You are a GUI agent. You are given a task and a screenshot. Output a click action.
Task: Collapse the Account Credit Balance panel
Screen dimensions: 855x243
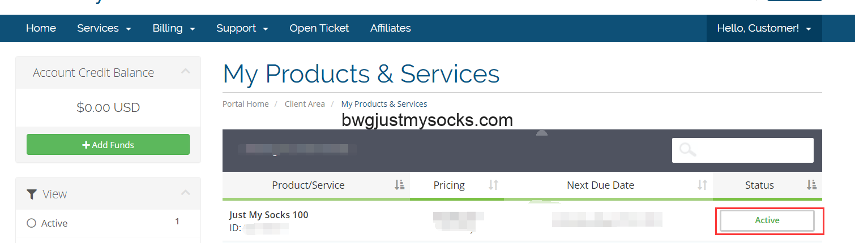[185, 72]
